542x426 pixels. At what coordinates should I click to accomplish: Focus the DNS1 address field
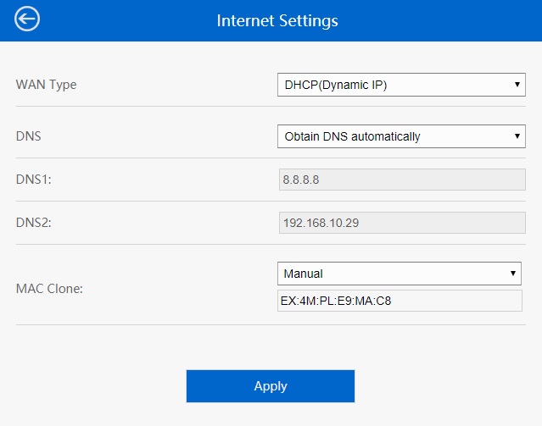[402, 180]
